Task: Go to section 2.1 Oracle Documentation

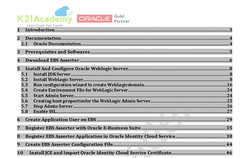Action: [57, 44]
